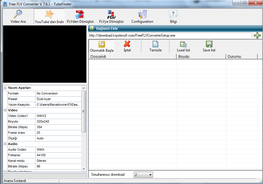Click the app icon in the title bar

point(5,4)
